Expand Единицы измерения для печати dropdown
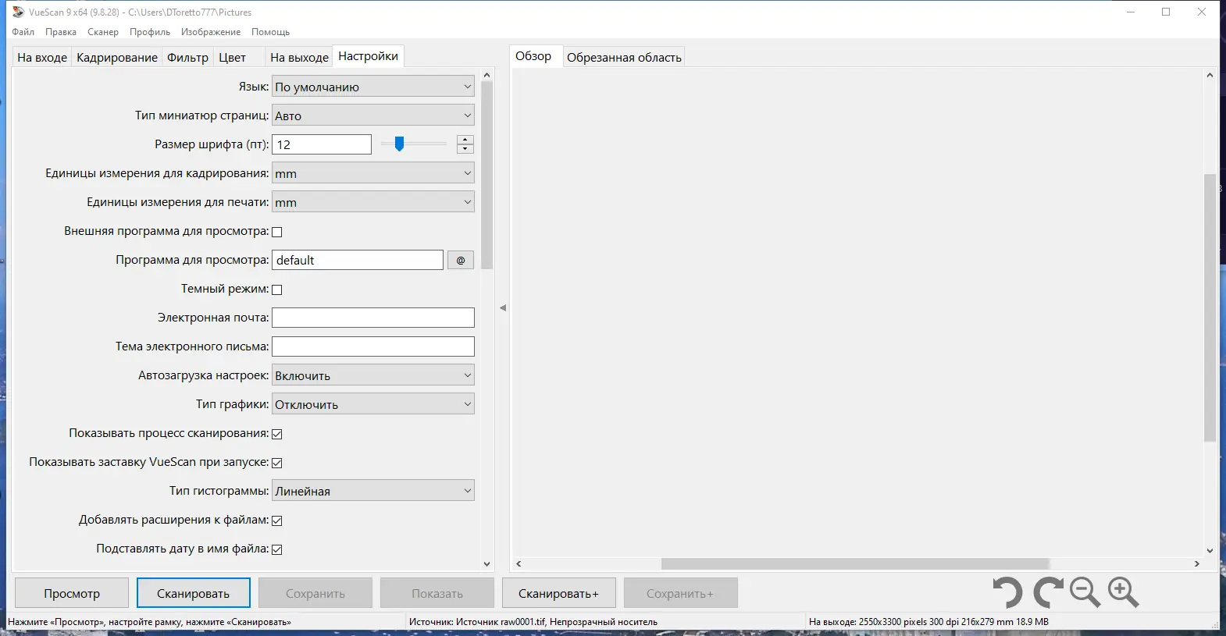 pyautogui.click(x=373, y=202)
